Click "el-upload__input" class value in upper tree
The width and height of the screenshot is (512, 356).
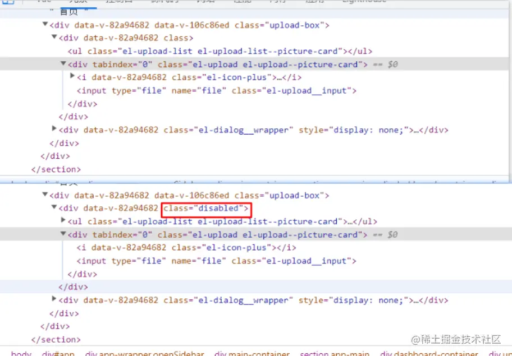[307, 91]
